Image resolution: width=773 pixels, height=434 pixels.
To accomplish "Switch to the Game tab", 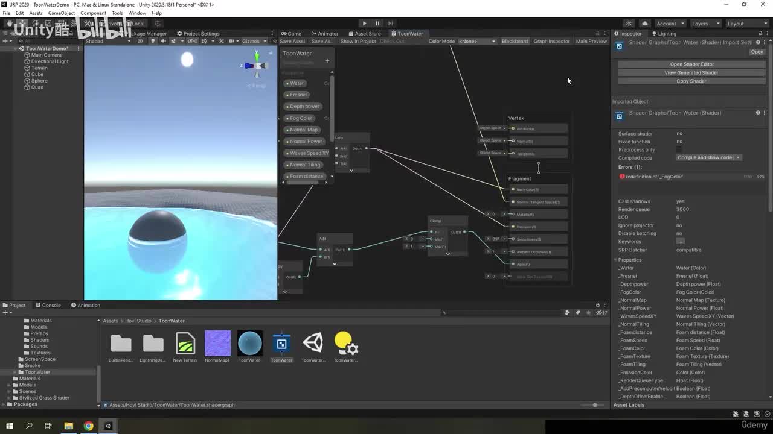I will [291, 34].
